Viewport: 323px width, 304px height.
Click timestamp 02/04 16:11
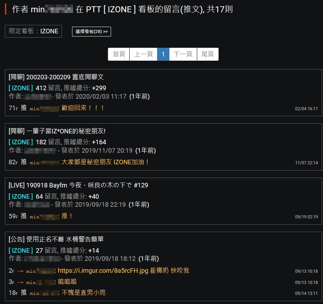pos(306,108)
